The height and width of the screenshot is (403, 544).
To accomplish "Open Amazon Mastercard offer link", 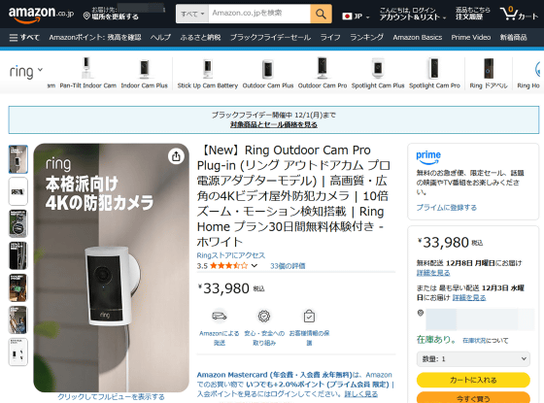I will pos(295,385).
